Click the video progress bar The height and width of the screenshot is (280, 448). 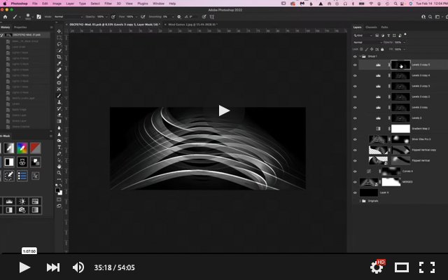[x=224, y=253]
